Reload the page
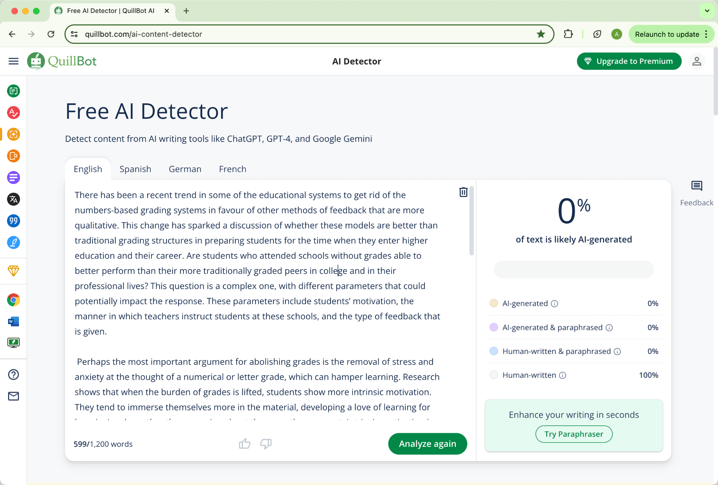The height and width of the screenshot is (485, 718). [51, 34]
